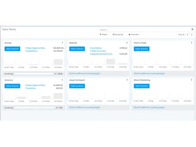
Task: Focus the Search input field
Action: coord(144,30)
